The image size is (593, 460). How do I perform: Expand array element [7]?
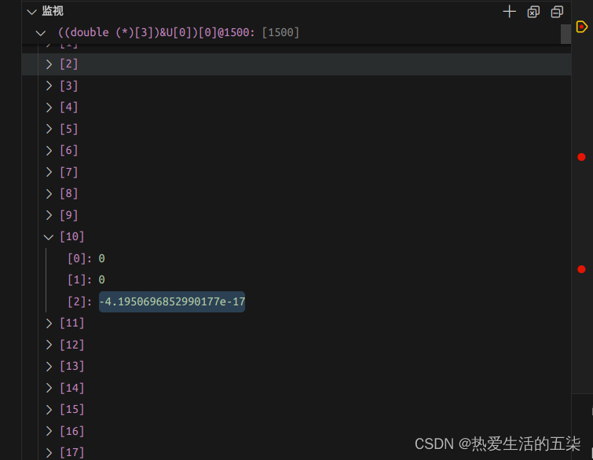49,172
